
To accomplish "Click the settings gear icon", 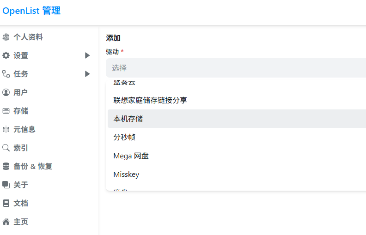I will (x=6, y=55).
